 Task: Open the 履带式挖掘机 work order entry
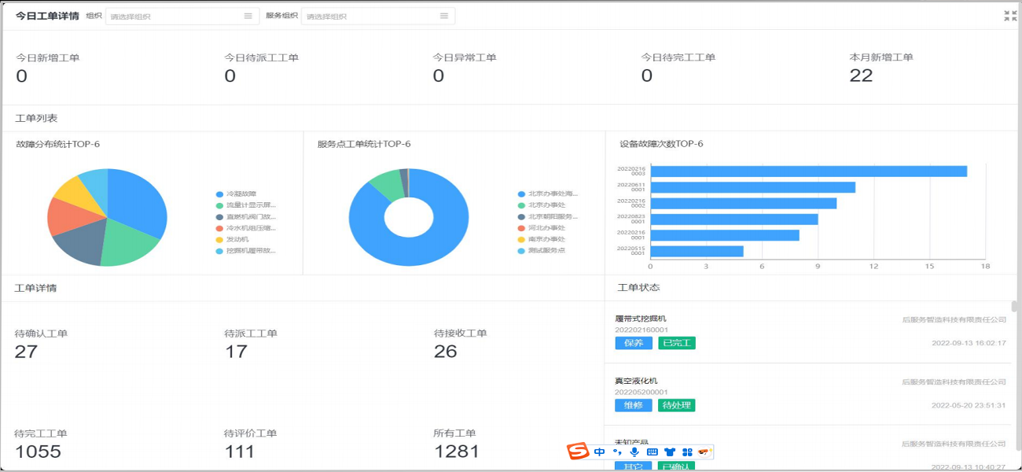coord(809,331)
